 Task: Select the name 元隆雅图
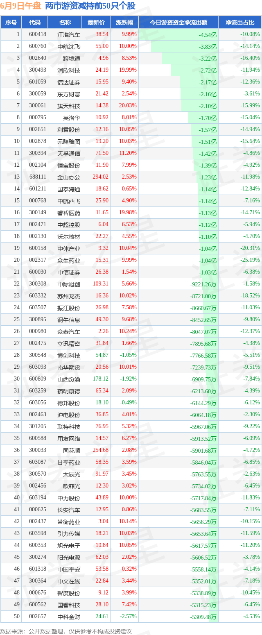pyautogui.click(x=69, y=142)
